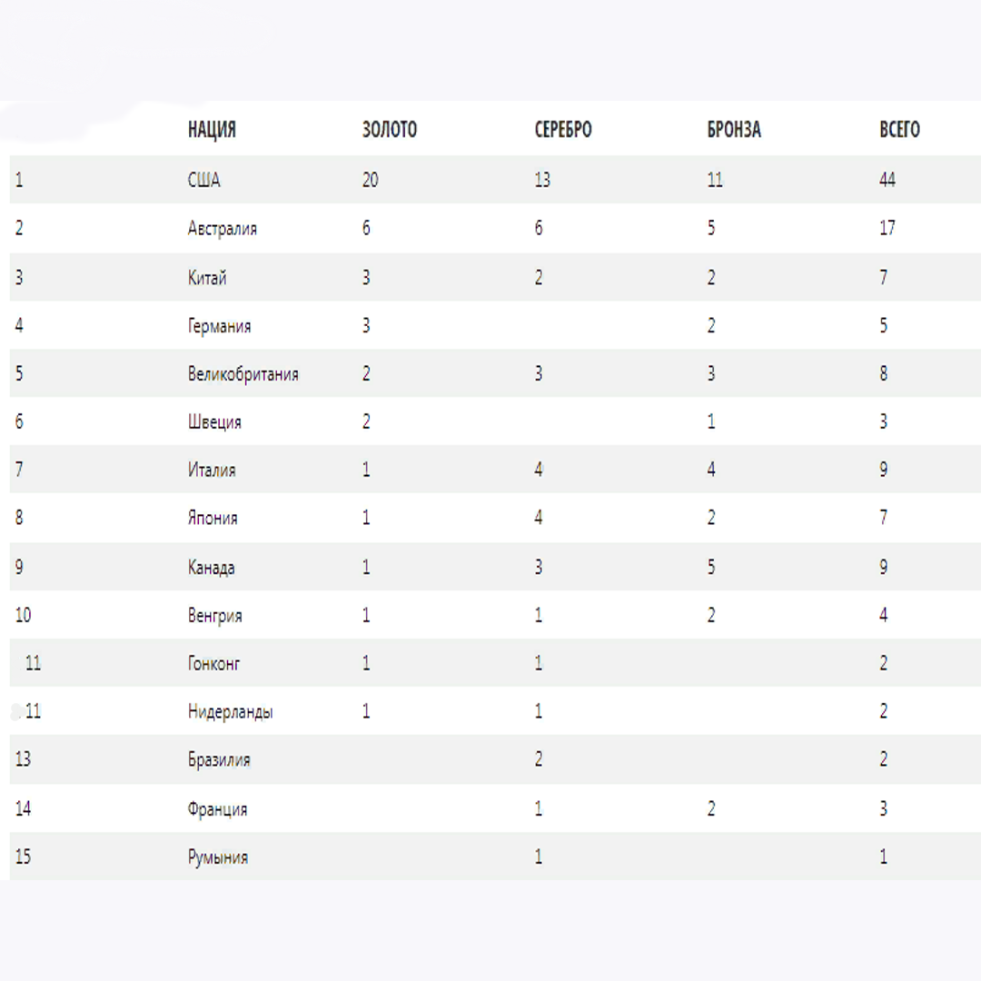This screenshot has width=981, height=981.
Task: Click the Франция nation name
Action: [x=217, y=809]
